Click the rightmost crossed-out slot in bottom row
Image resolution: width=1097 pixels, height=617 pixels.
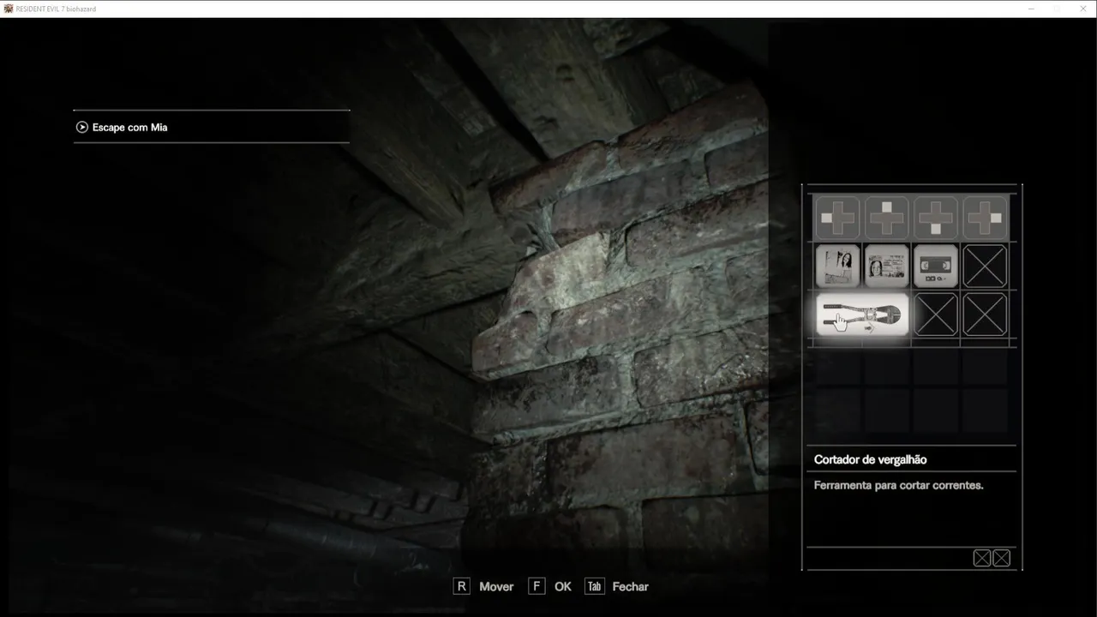(984, 314)
